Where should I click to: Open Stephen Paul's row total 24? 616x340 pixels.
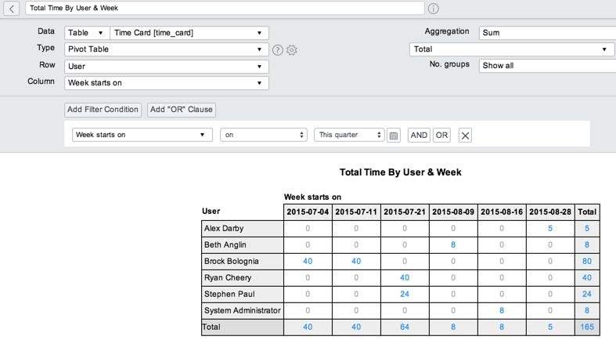(x=587, y=294)
